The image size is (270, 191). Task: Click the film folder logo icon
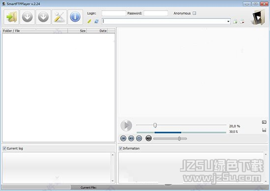tap(258, 17)
